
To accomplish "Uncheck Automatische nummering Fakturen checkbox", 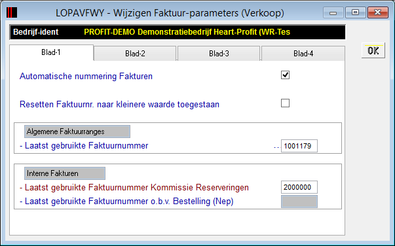I will coord(285,75).
